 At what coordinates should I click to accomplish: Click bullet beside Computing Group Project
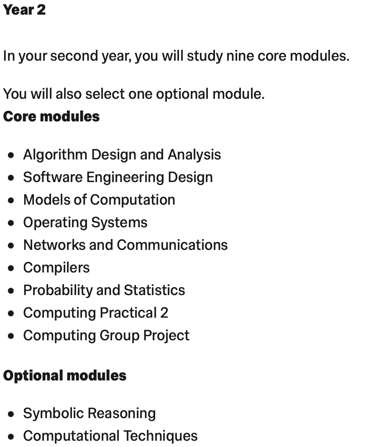[11, 336]
